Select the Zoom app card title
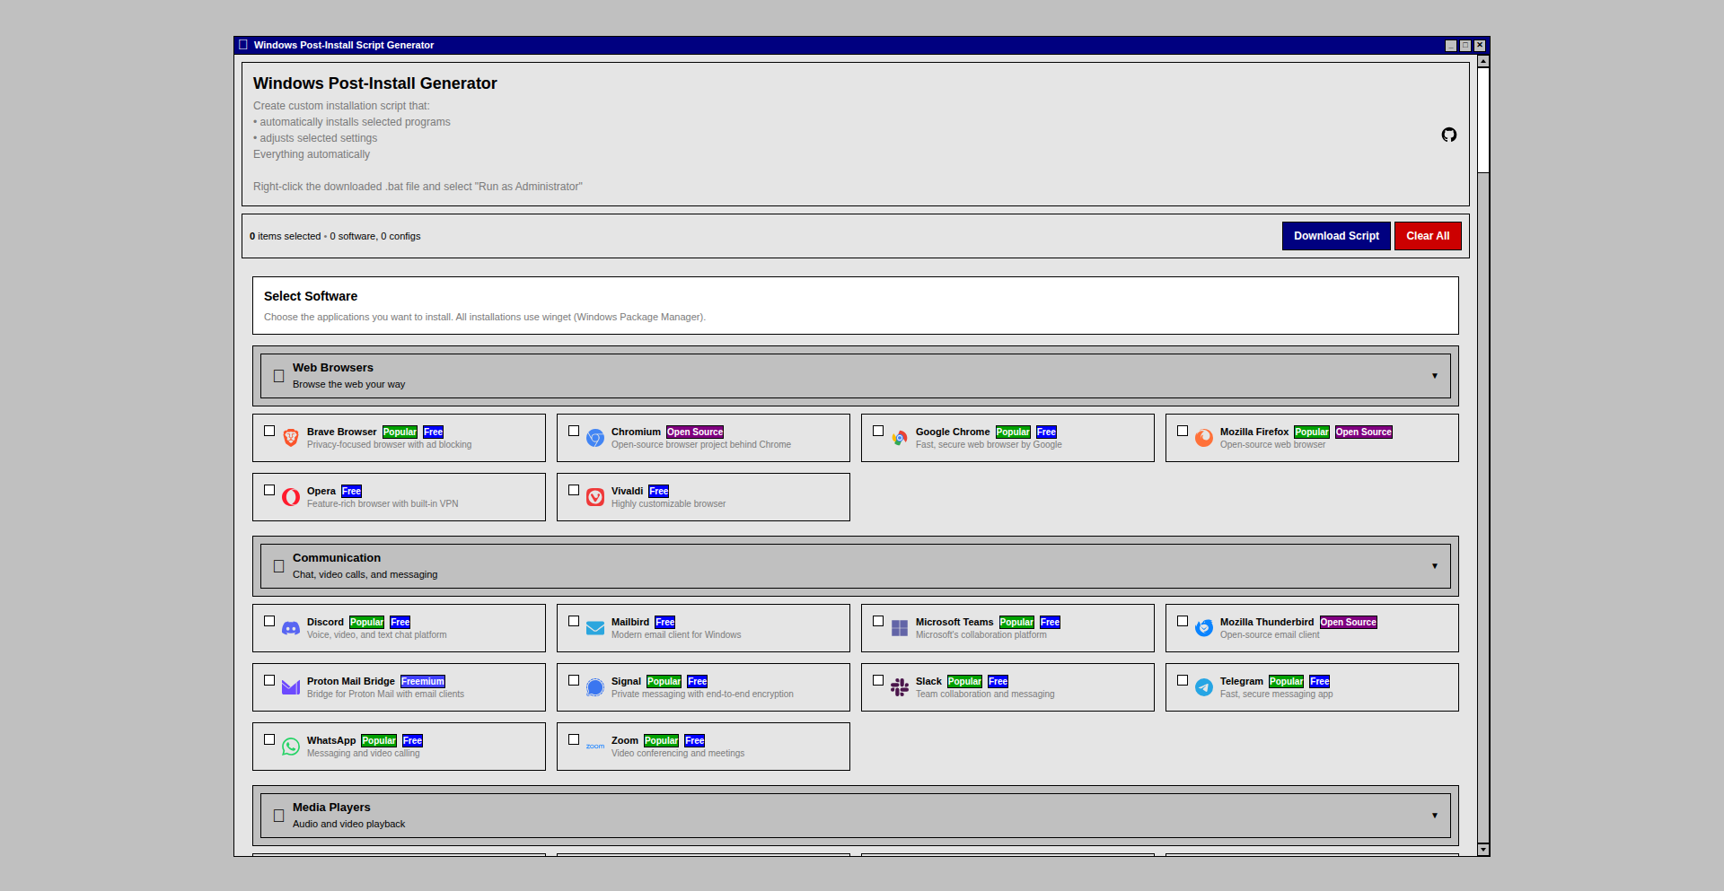1724x891 pixels. click(x=624, y=740)
